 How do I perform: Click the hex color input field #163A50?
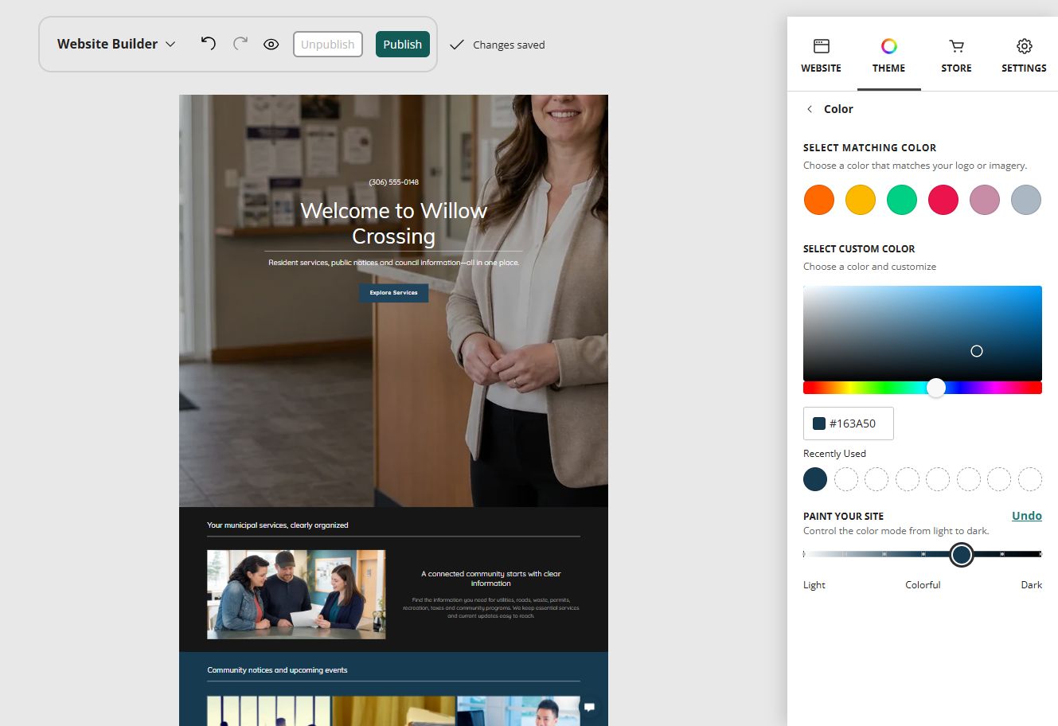[849, 423]
